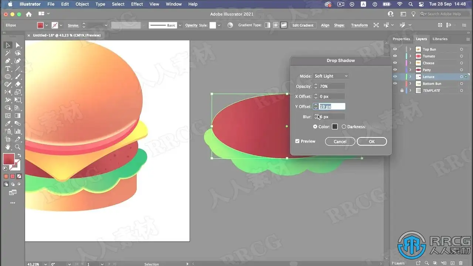473x266 pixels.
Task: Hide the Bottom Bun layer
Action: (x=395, y=83)
